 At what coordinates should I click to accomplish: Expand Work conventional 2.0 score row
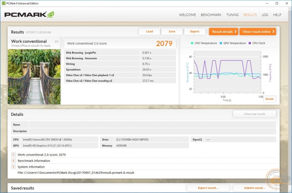(13, 154)
